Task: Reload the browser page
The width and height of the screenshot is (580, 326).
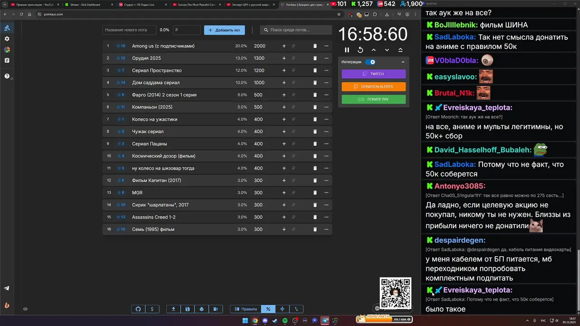Action: 21,14
